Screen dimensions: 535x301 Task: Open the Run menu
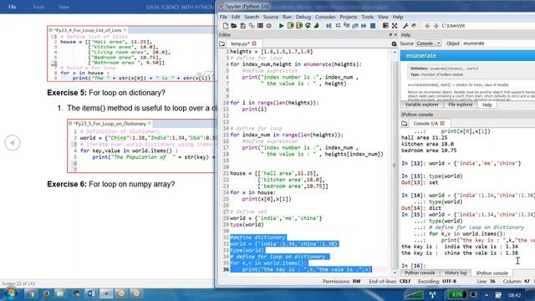(x=287, y=17)
